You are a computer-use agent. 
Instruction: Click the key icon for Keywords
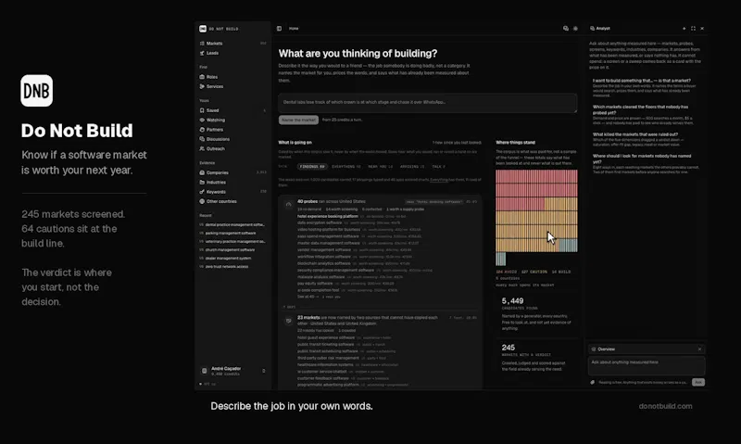pos(202,192)
